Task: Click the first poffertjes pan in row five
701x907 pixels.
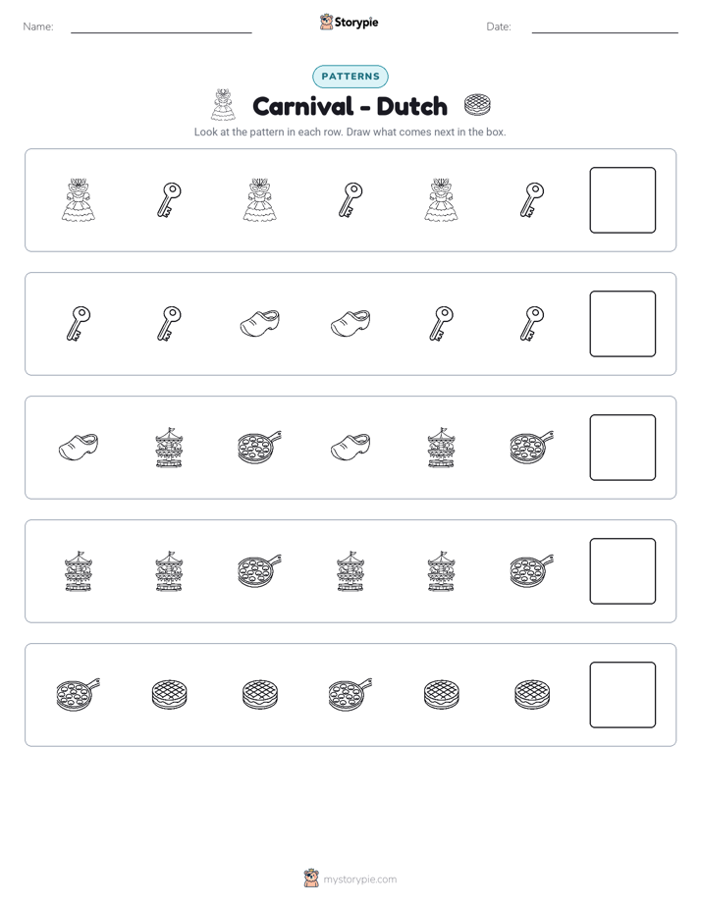Action: pos(79,694)
